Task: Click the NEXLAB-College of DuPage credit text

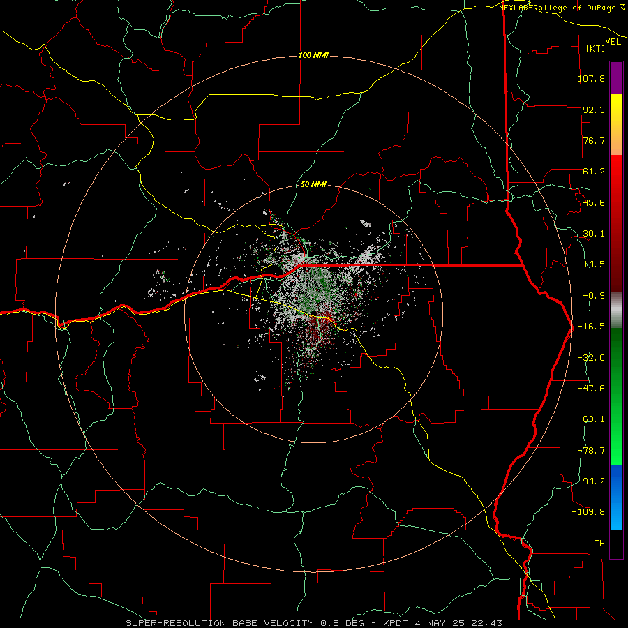Action: click(559, 8)
